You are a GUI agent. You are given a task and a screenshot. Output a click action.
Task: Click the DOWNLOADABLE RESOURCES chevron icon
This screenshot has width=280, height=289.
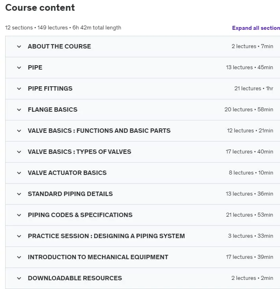coord(19,278)
